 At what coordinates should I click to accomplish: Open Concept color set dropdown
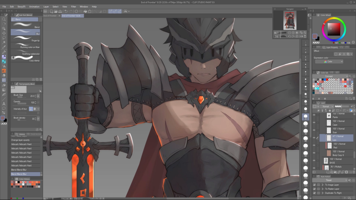(x=330, y=76)
